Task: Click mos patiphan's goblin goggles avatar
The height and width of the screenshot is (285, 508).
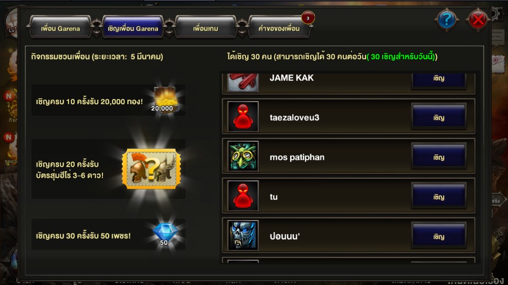Action: [243, 157]
